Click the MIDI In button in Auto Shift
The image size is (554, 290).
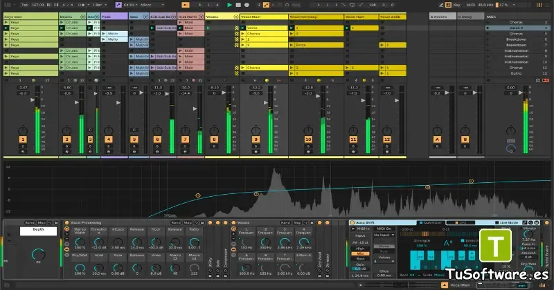pyautogui.click(x=361, y=229)
